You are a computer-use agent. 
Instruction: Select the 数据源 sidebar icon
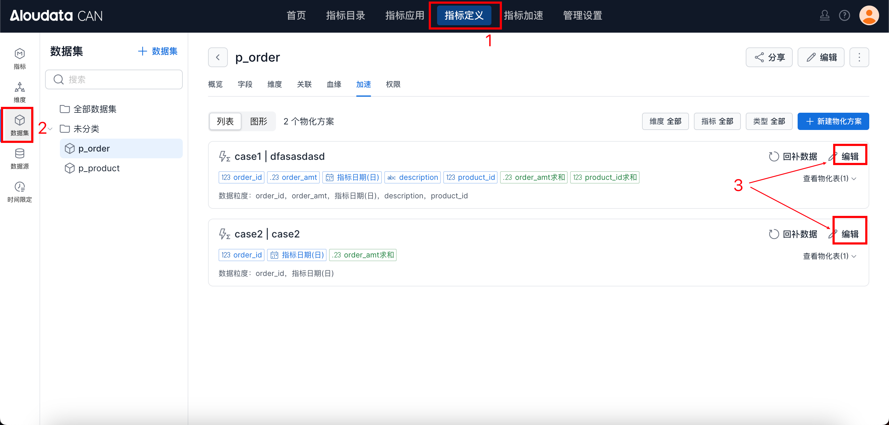[x=20, y=158]
